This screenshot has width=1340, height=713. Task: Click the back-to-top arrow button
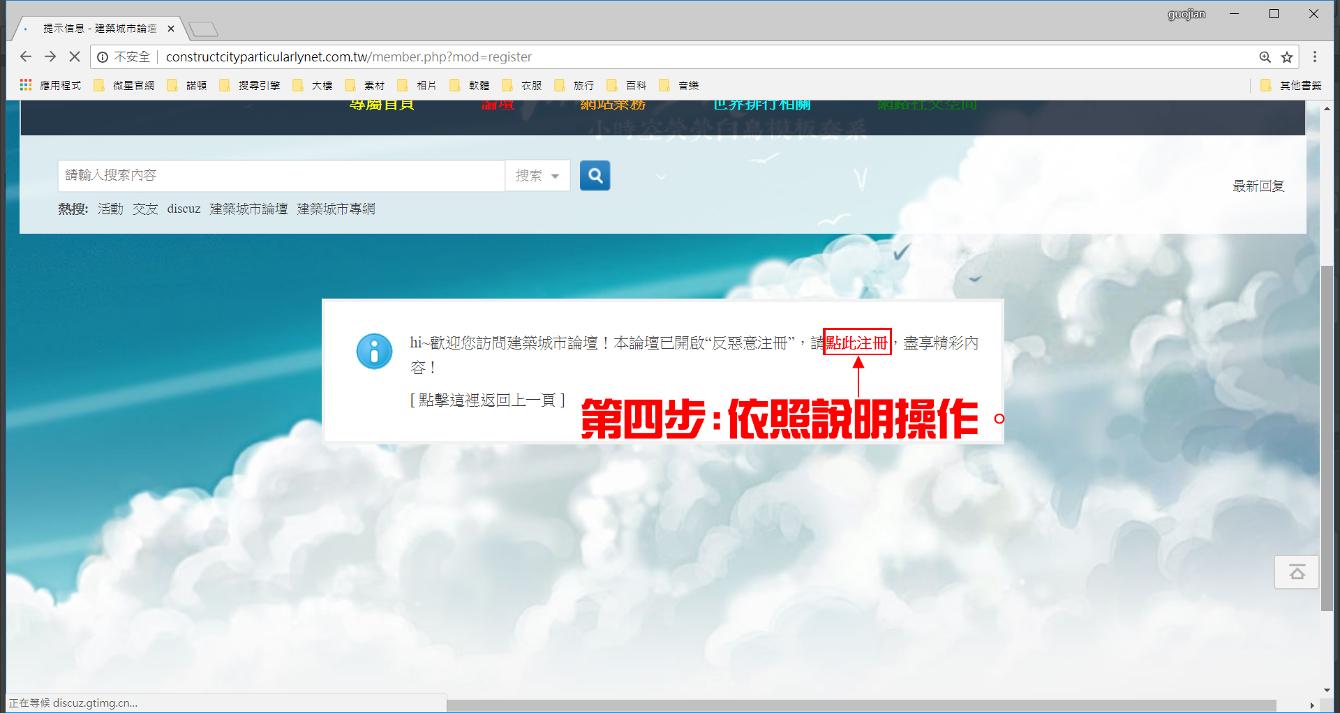point(1297,573)
